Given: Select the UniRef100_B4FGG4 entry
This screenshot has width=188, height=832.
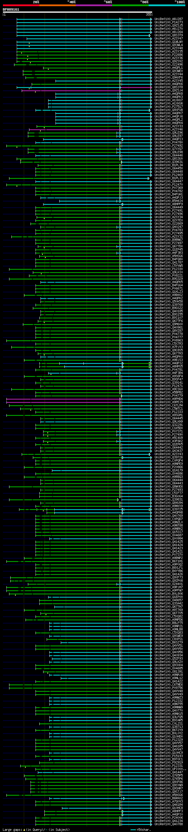Looking at the screenshot, I should pyautogui.click(x=169, y=285).
